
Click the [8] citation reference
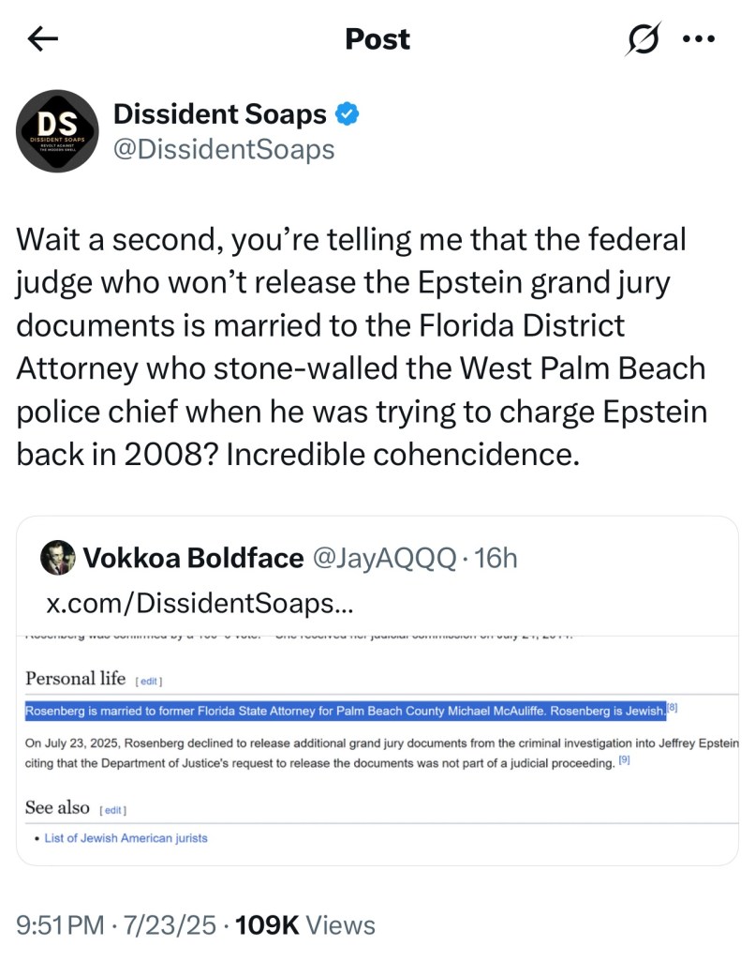coord(672,706)
